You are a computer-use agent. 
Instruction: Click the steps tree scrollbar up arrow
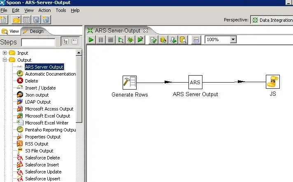(x=79, y=53)
